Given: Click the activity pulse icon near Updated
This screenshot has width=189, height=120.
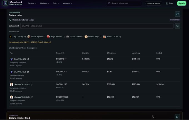Looking at the screenshot, I should pyautogui.click(x=10, y=20).
